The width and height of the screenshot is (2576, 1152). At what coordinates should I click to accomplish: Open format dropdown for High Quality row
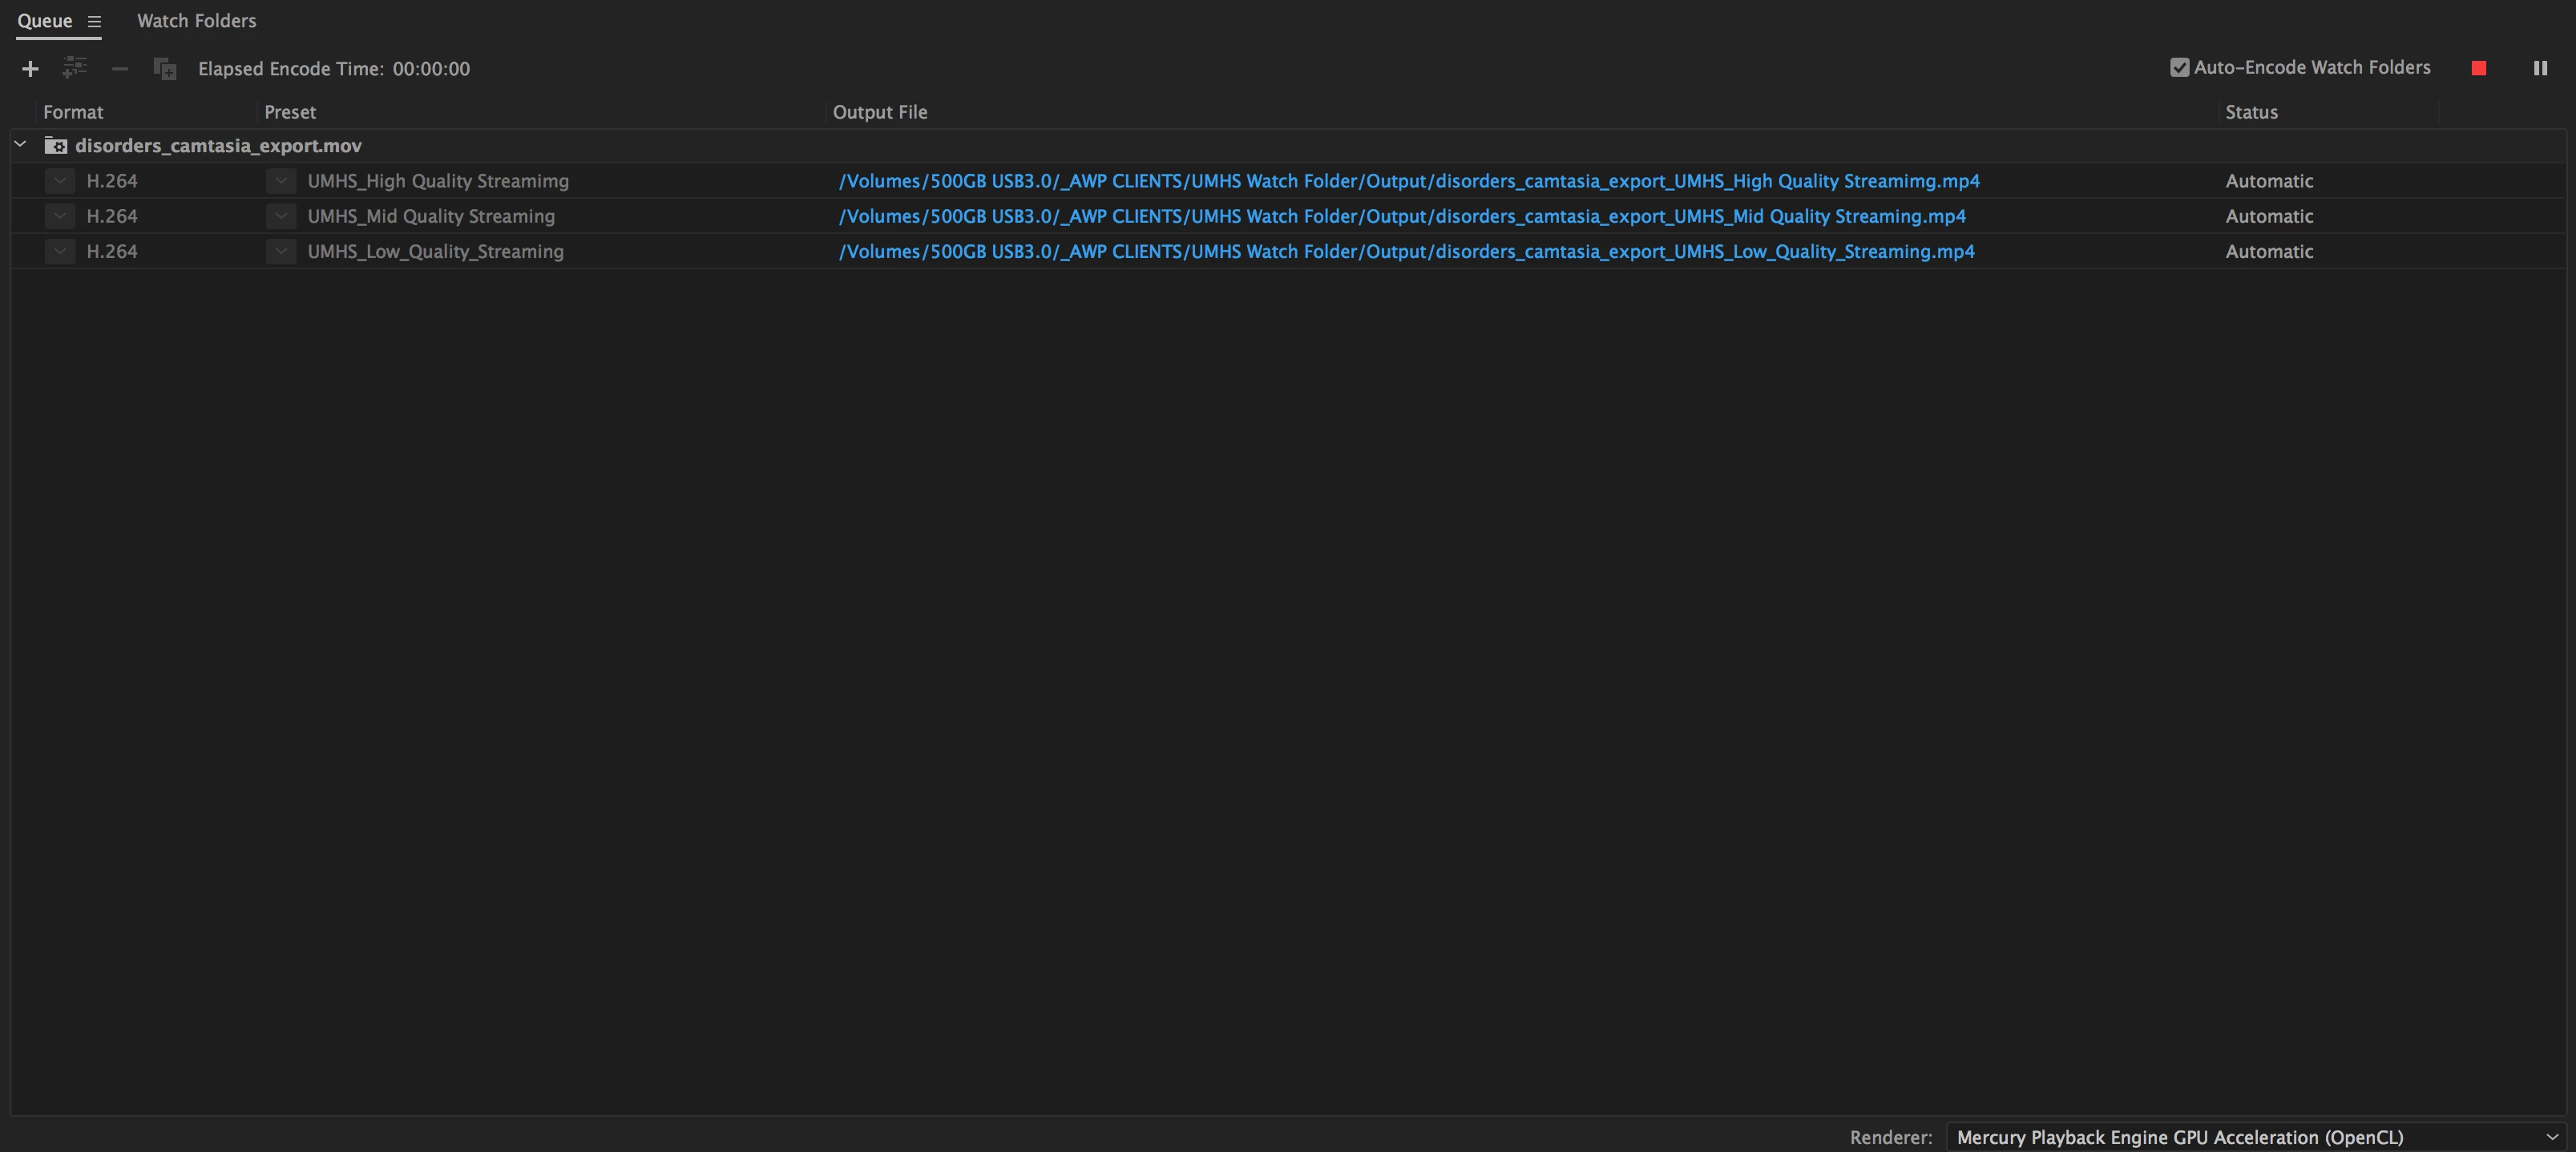[60, 181]
